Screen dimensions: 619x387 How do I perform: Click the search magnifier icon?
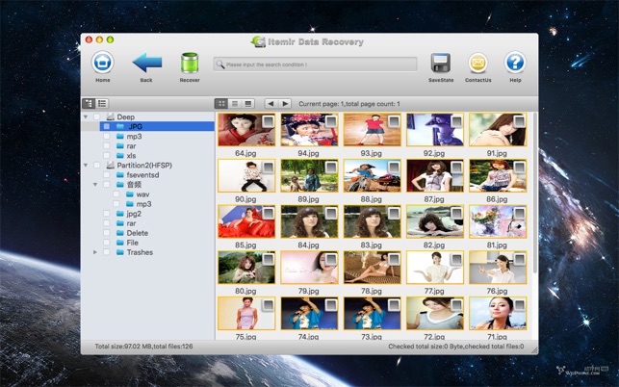(219, 64)
